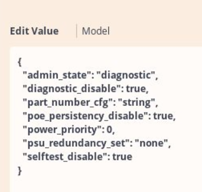The image size is (202, 192).
Task: Click the true value after diagnostic_disable
Action: pos(136,89)
